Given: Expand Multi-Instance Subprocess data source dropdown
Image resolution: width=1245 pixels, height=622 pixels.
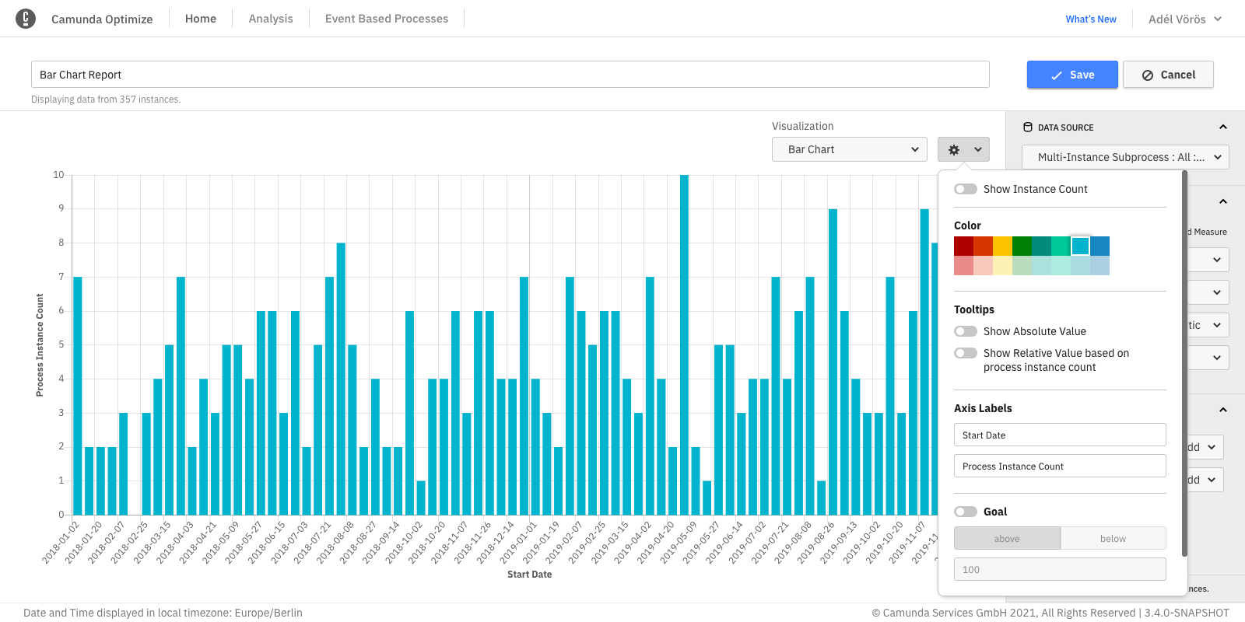Looking at the screenshot, I should tap(1124, 157).
